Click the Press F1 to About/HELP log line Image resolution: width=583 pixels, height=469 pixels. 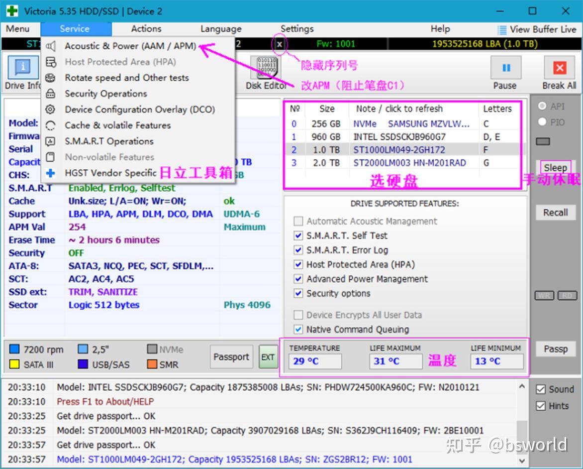[x=105, y=402]
